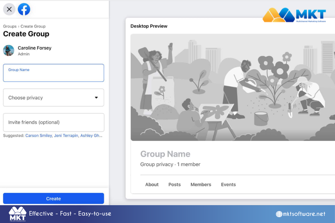The image size is (335, 223).
Task: Click the Caroline Forsey name text
Action: pyautogui.click(x=35, y=48)
